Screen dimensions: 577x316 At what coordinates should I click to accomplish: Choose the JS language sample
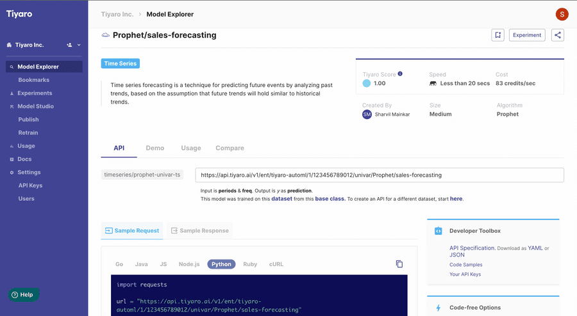click(x=163, y=264)
